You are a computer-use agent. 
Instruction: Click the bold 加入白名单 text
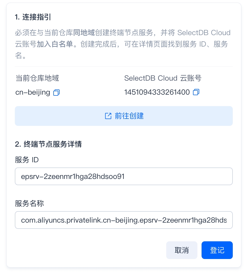(x=55, y=44)
